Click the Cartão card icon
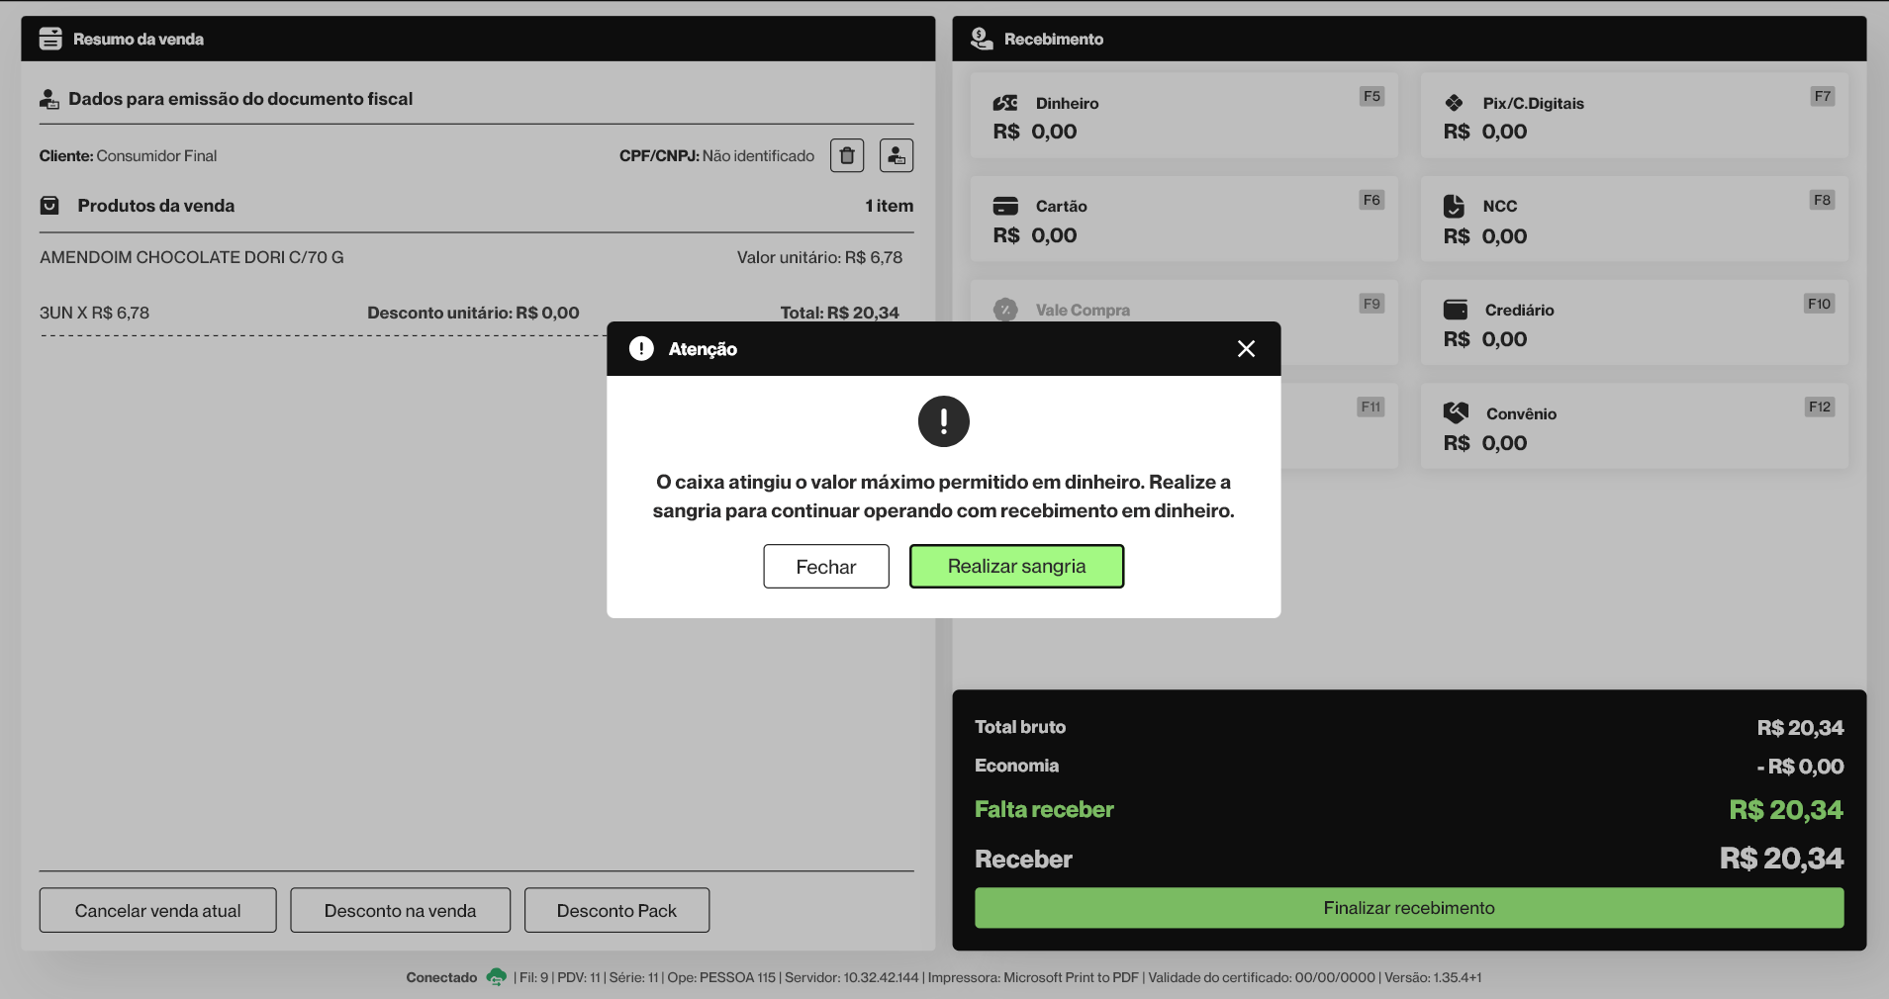The image size is (1889, 999). (x=1005, y=206)
